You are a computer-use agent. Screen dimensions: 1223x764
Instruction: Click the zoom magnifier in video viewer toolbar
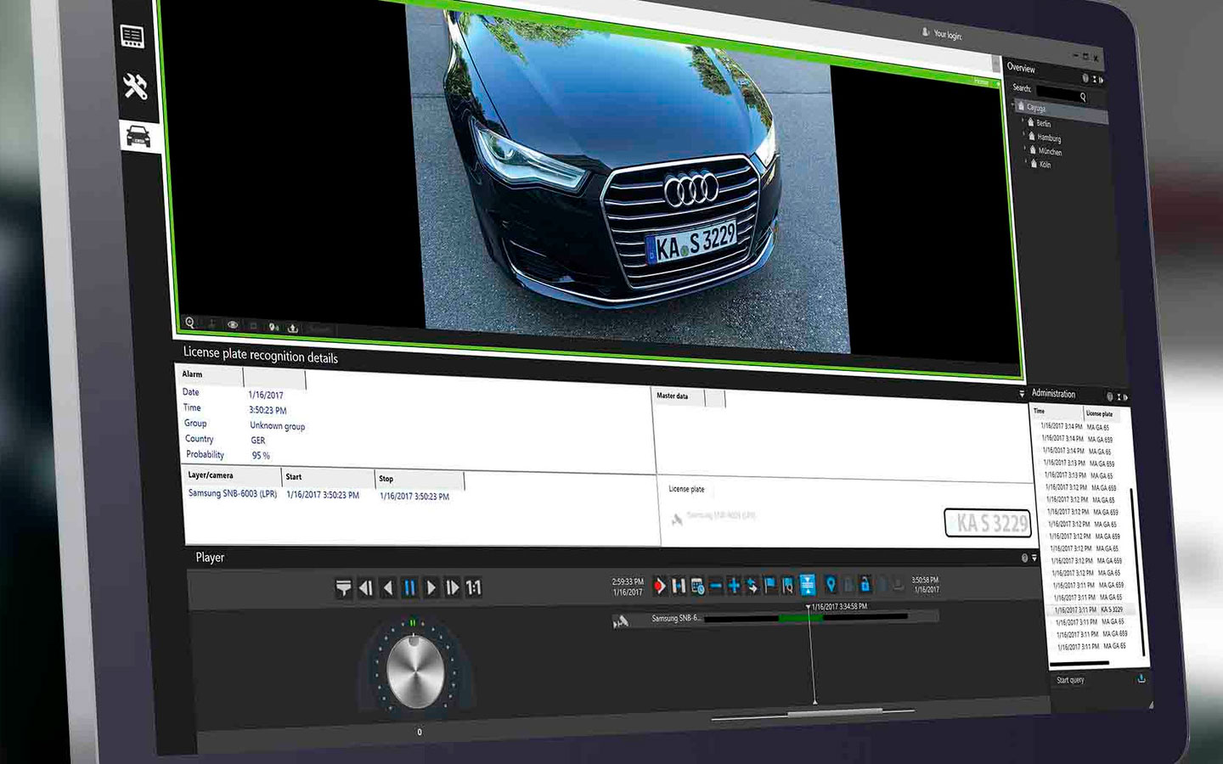tap(190, 323)
